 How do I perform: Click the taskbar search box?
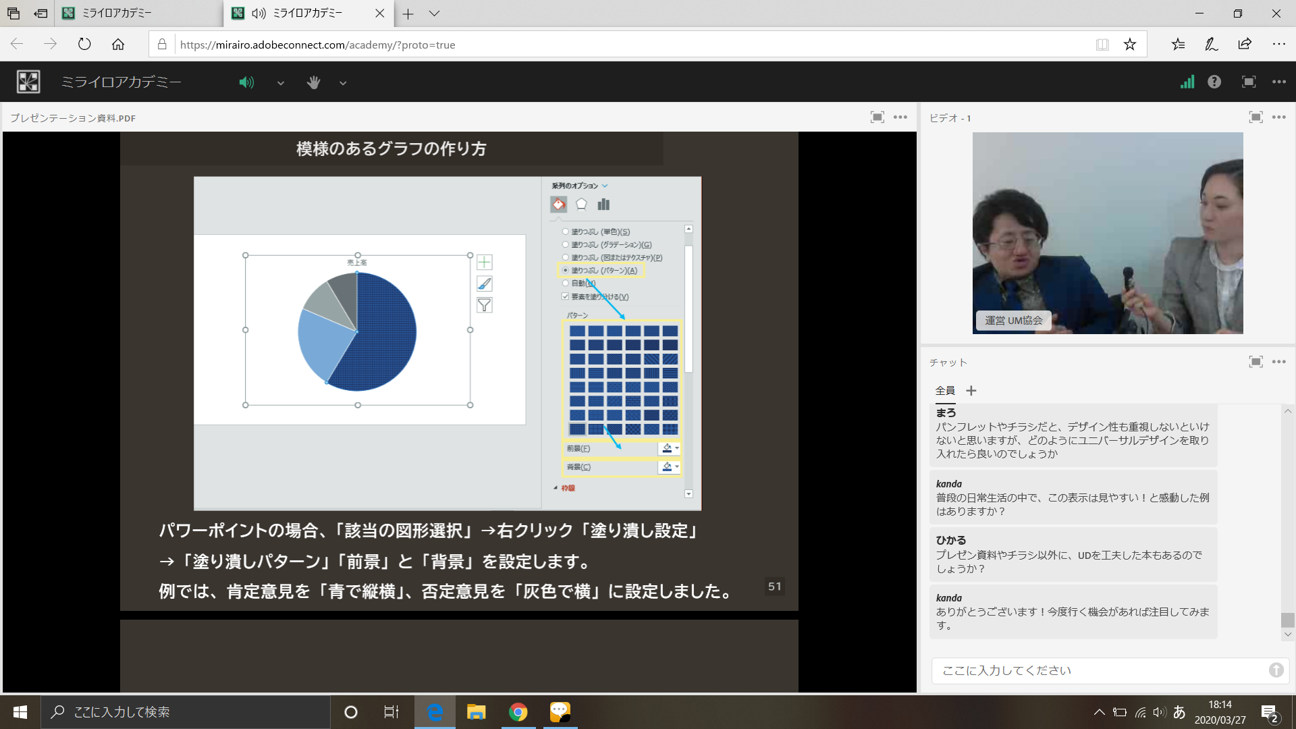click(186, 712)
